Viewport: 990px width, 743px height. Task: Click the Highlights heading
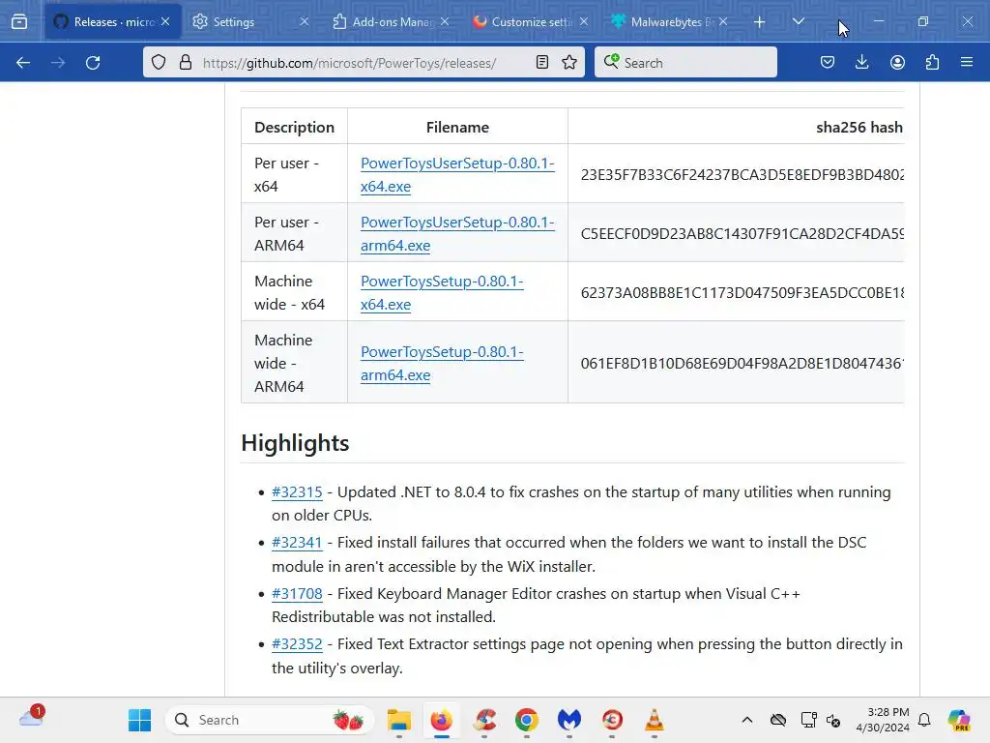pos(295,443)
